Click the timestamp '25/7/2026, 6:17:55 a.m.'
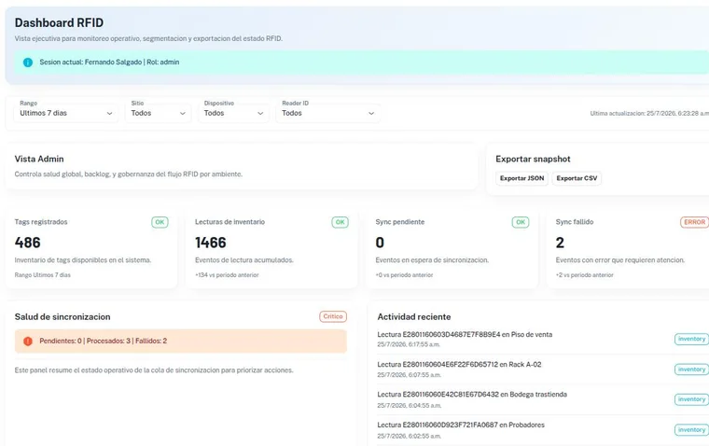Image resolution: width=709 pixels, height=446 pixels. point(409,344)
